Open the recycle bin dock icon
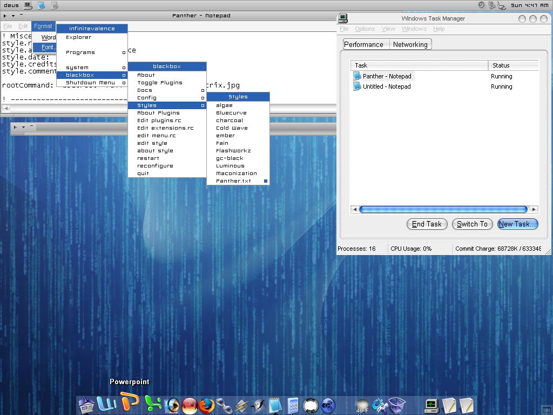Screen dimensions: 553x415 [x=397, y=405]
